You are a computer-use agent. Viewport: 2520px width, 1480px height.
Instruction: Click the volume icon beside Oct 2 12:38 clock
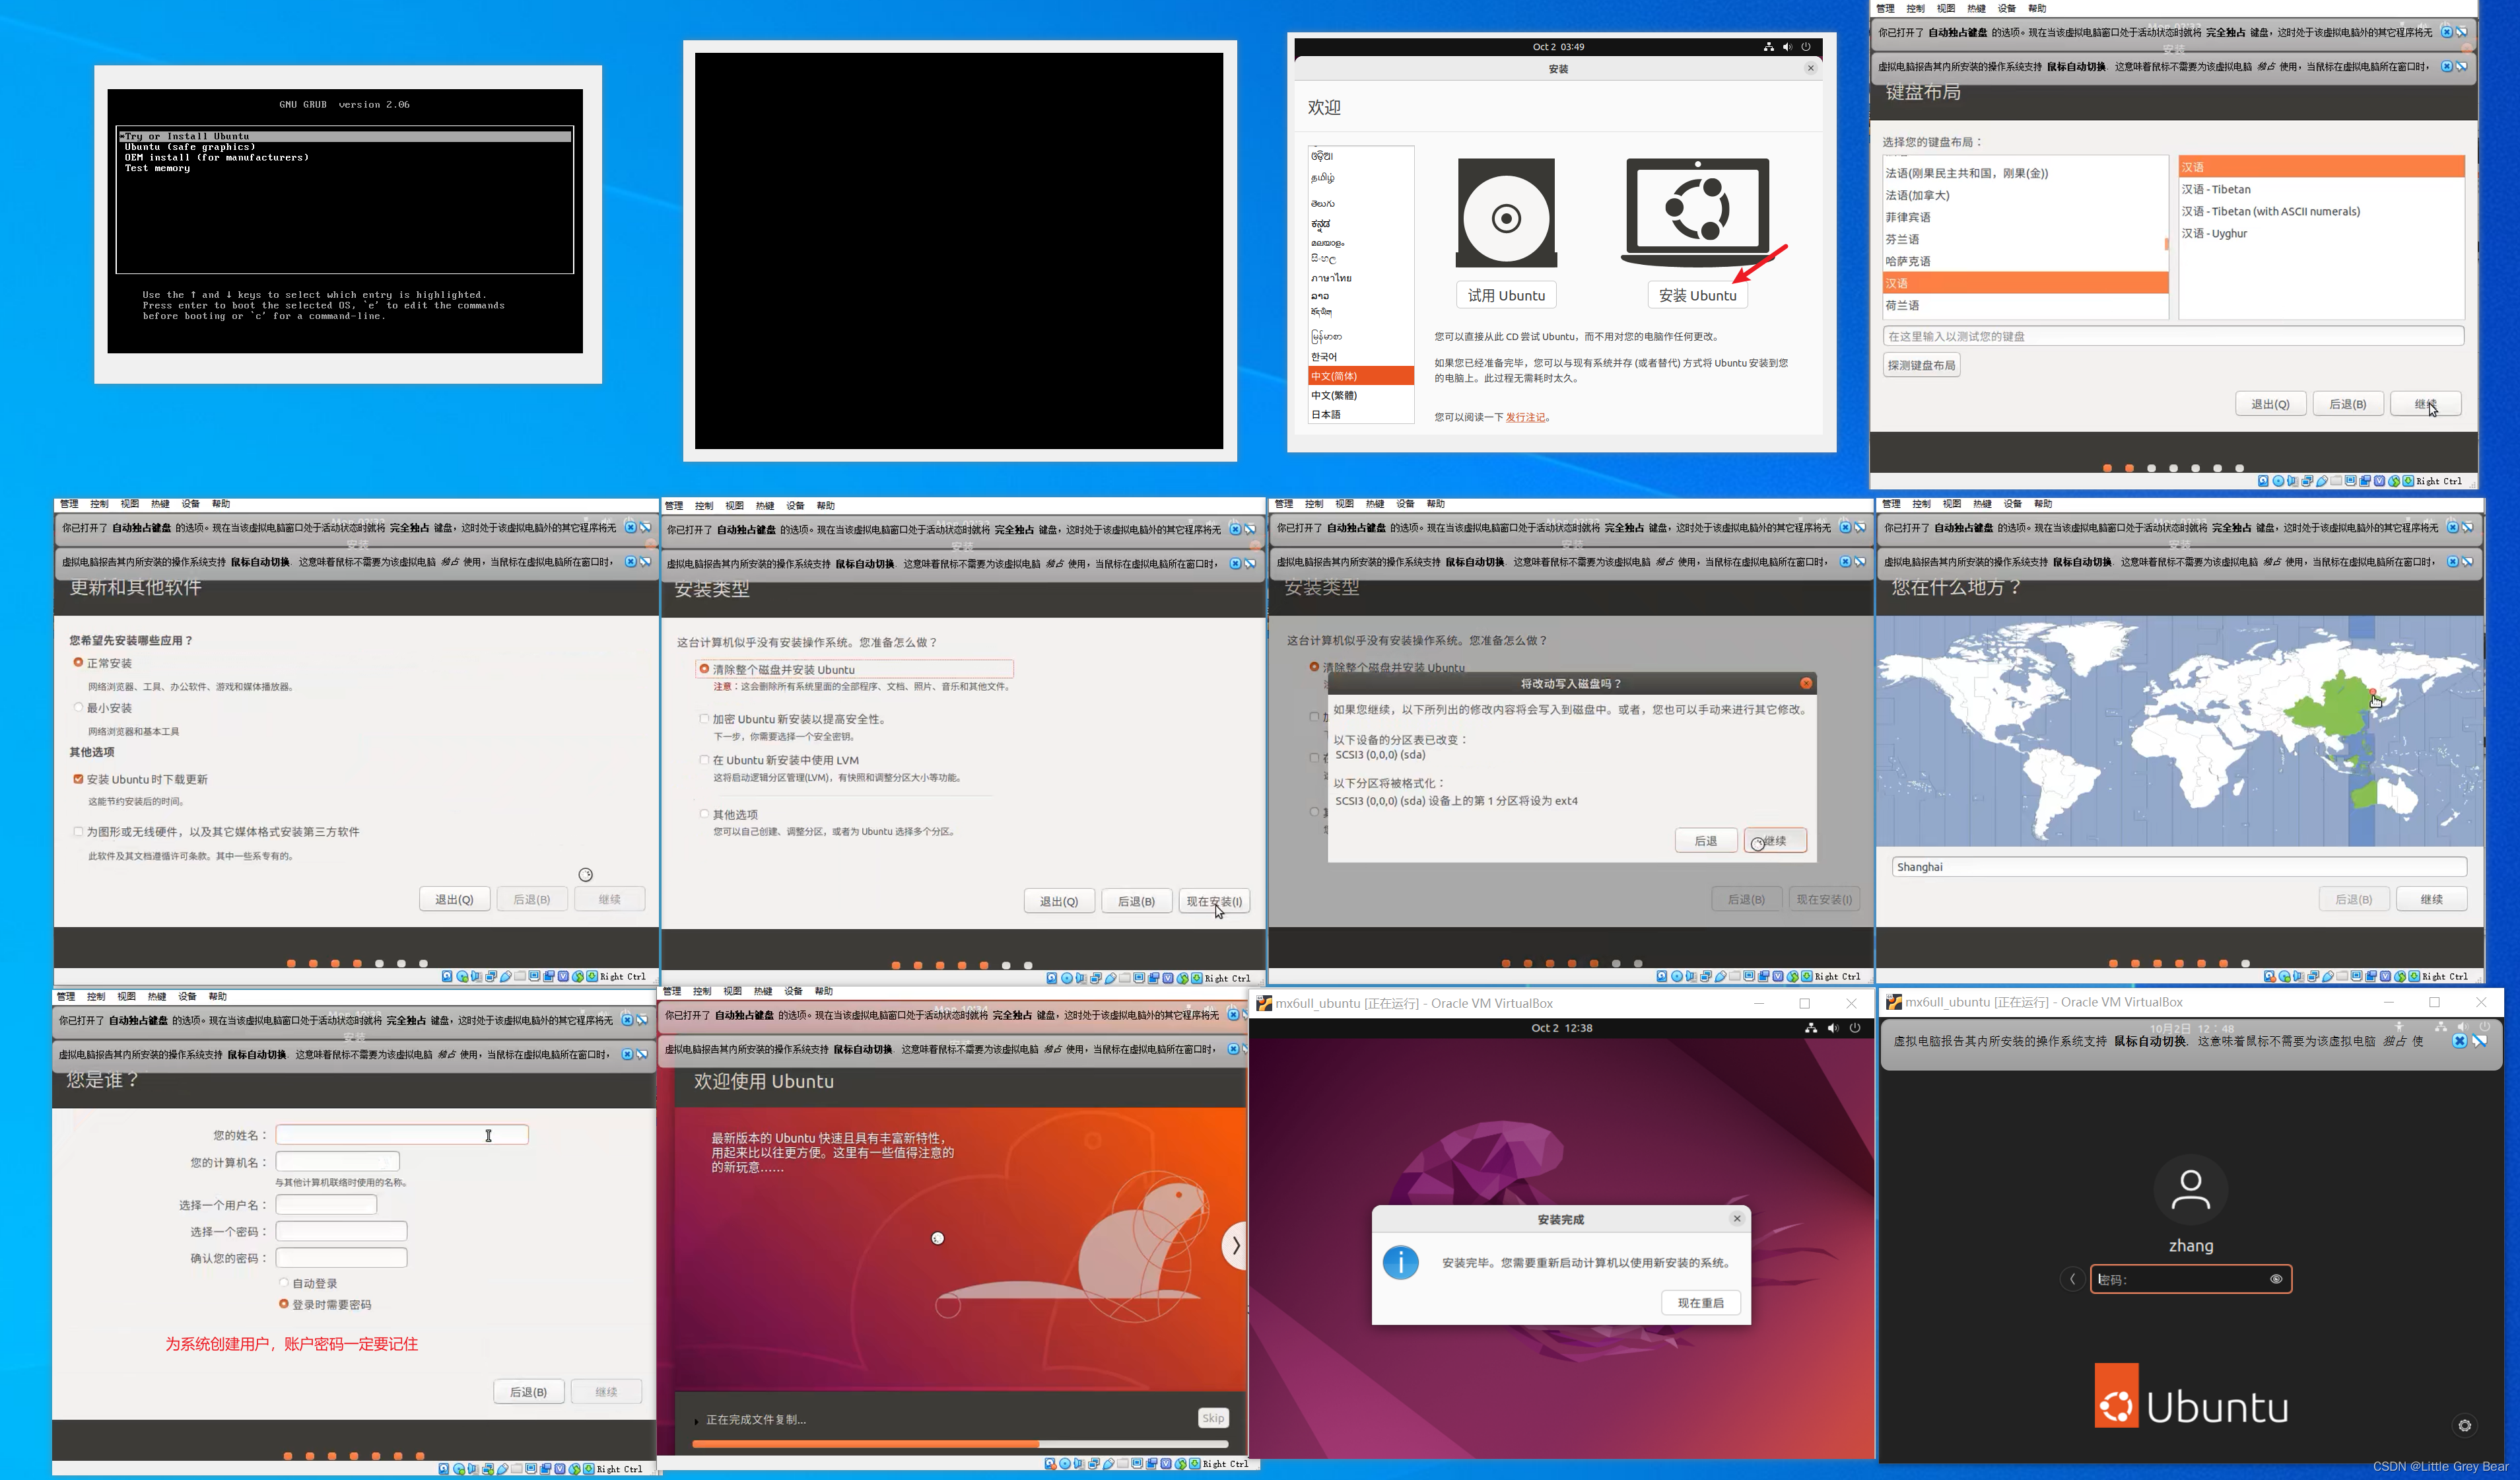click(1833, 1028)
